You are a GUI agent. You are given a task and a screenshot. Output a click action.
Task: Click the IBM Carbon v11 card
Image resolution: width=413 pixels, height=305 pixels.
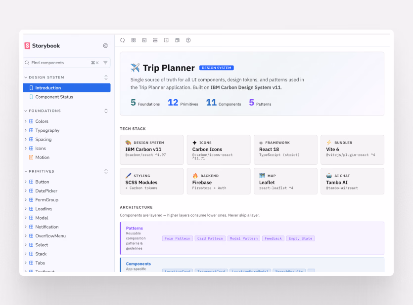[152, 150]
